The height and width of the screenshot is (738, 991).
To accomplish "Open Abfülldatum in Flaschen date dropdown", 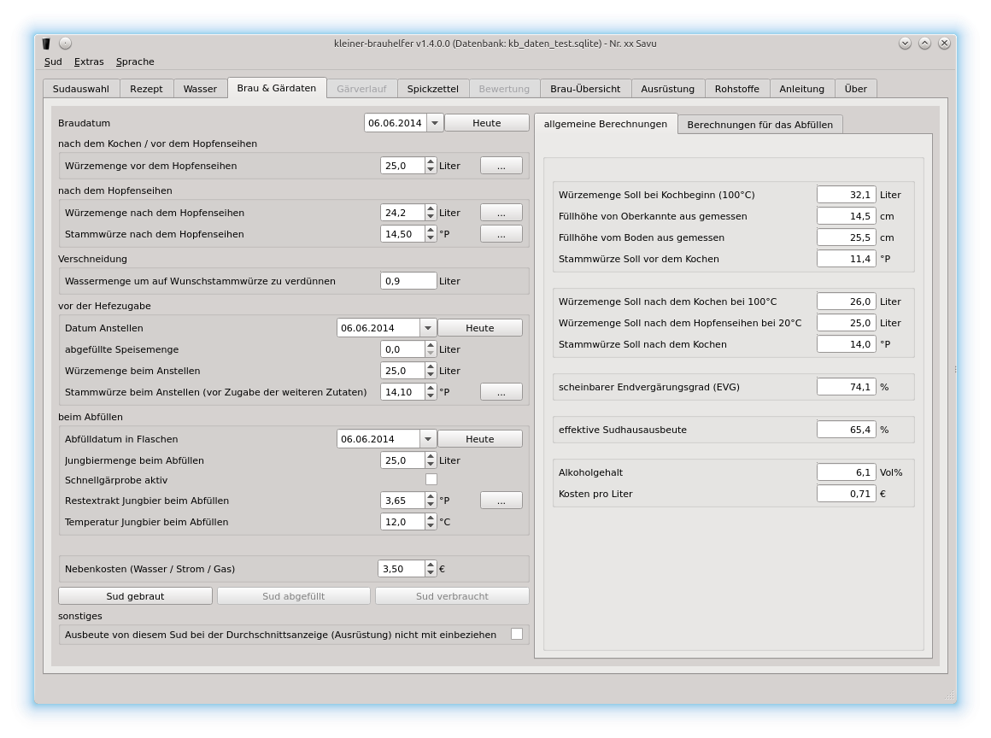I will tap(427, 439).
